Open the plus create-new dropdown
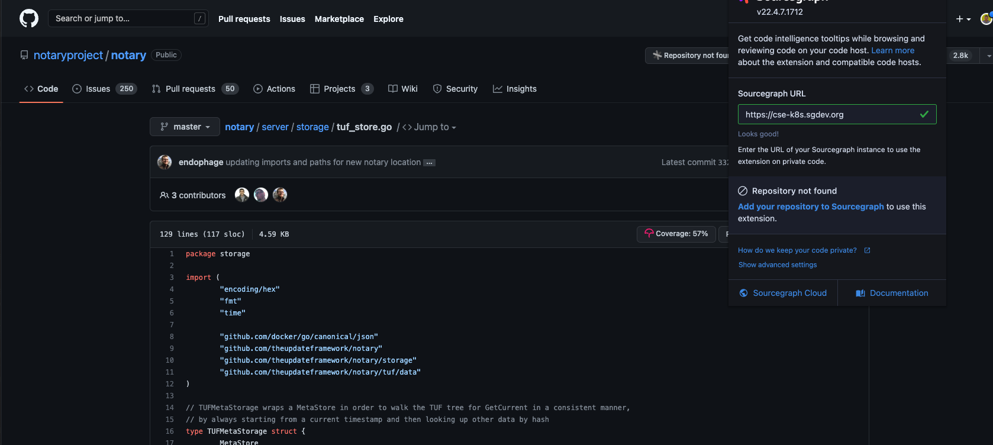 tap(963, 19)
